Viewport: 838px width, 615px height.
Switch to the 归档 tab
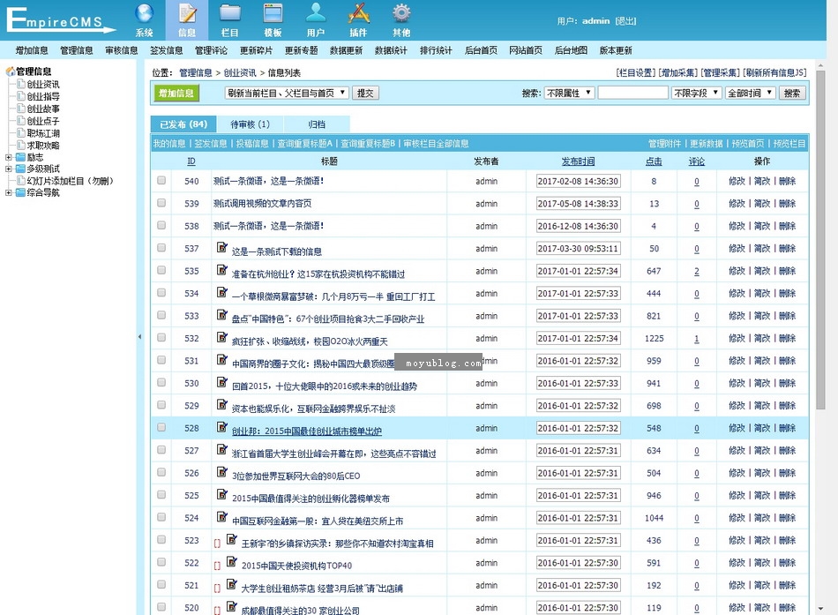pos(317,124)
